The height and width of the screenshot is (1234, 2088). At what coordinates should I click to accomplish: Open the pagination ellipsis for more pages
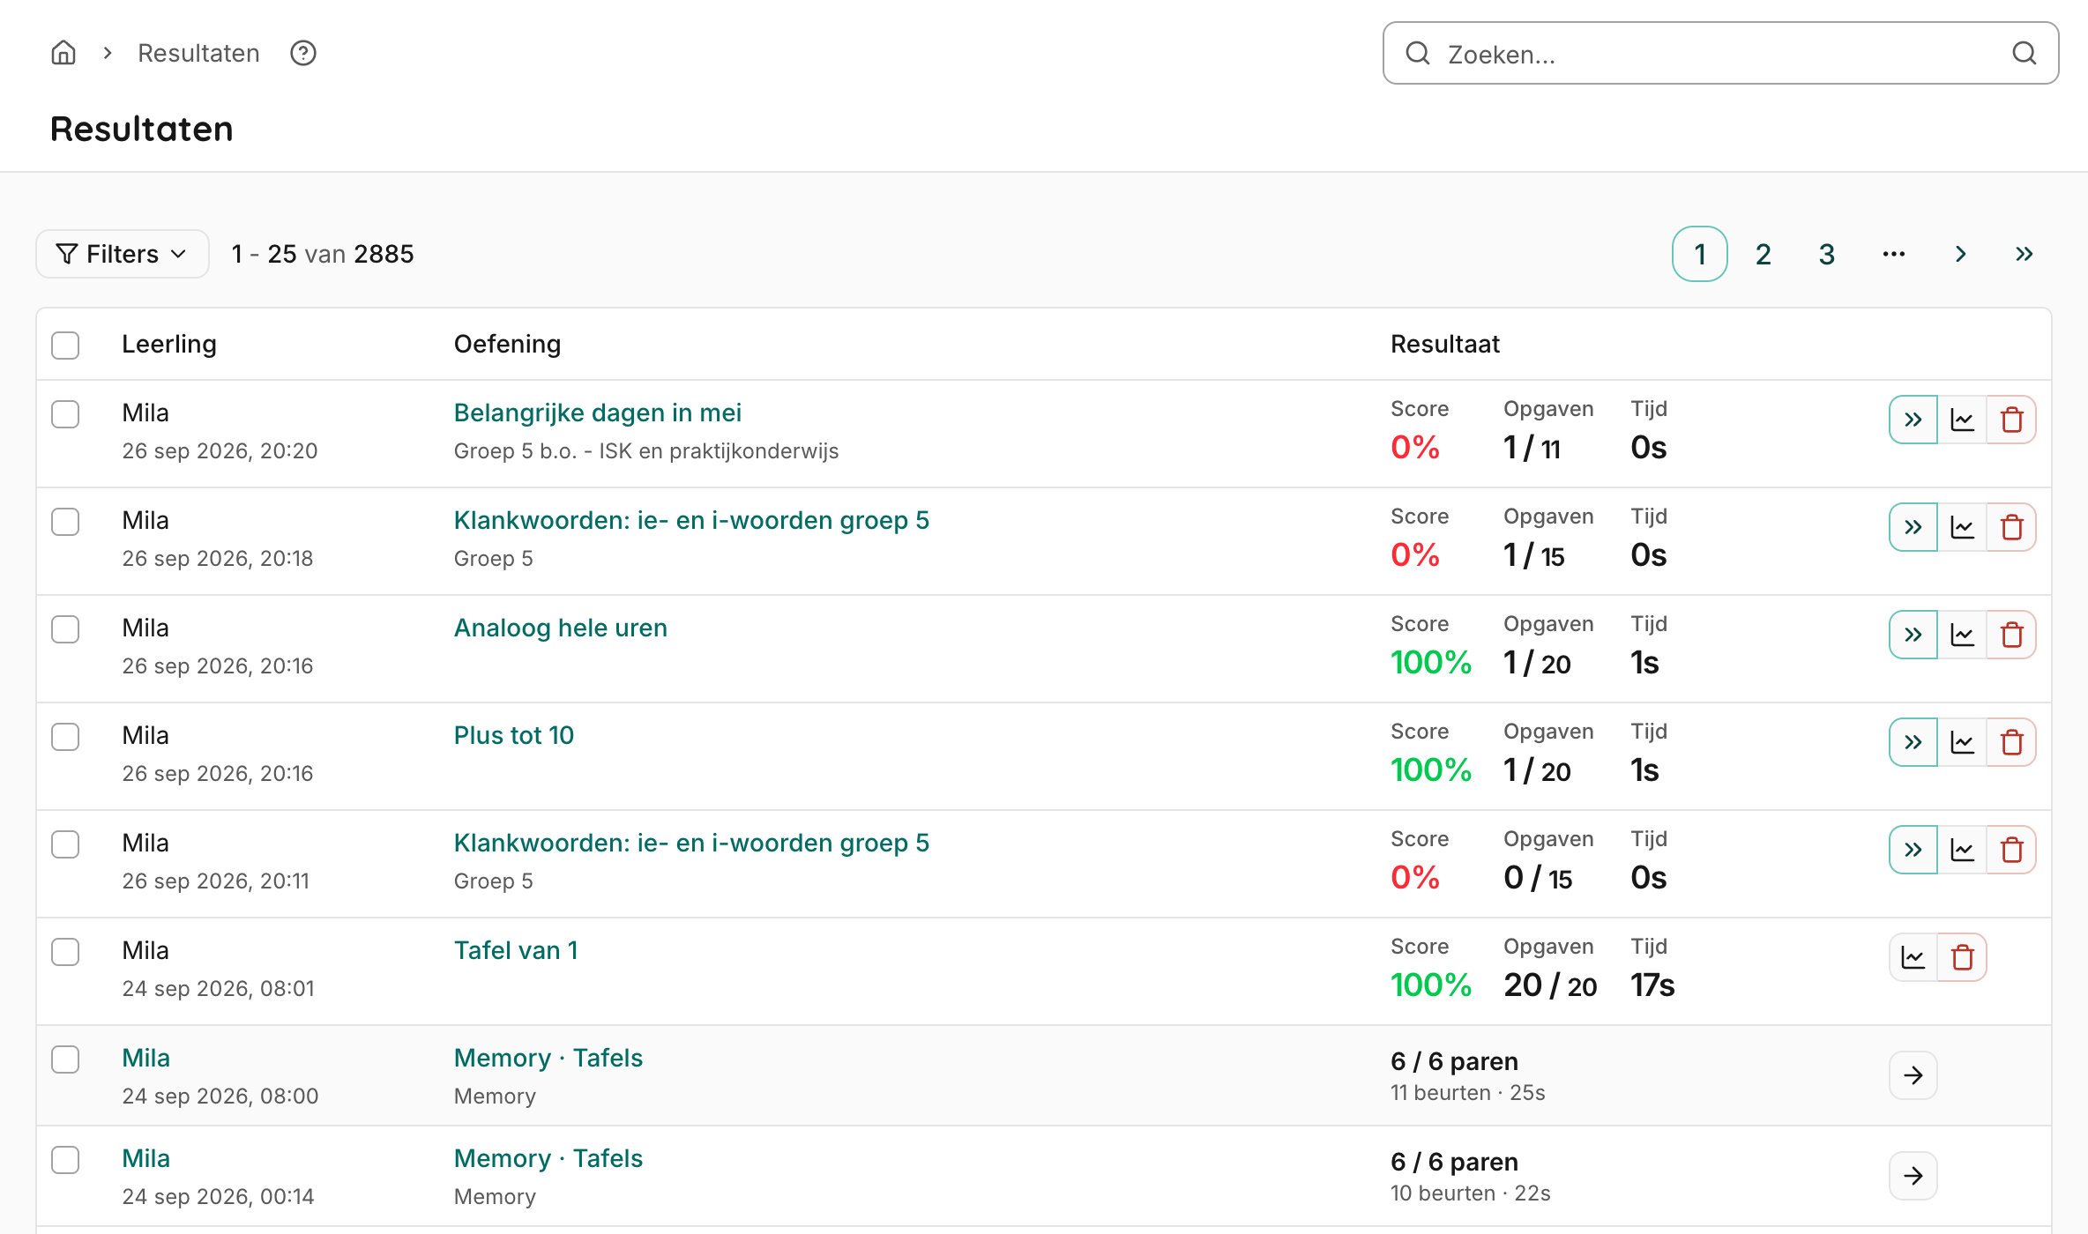(1894, 254)
